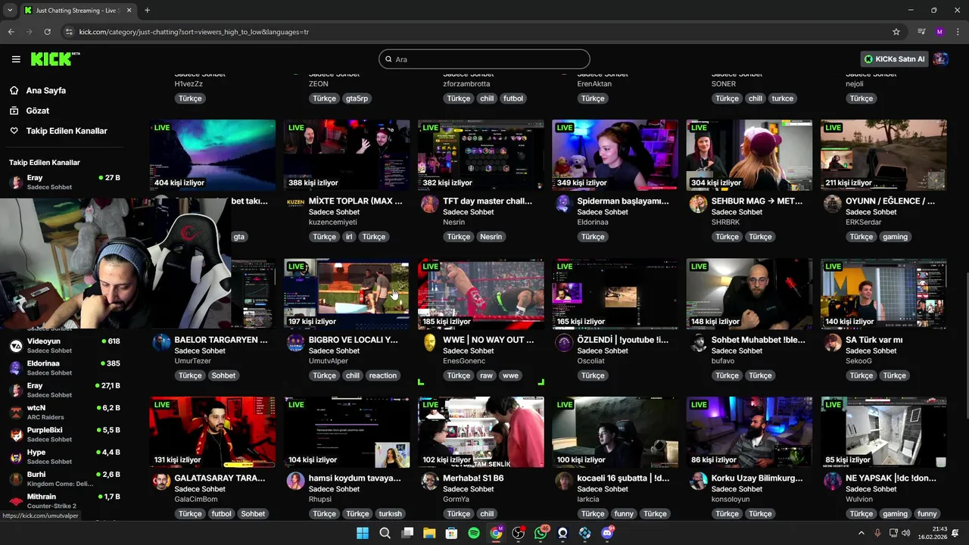Click the KICKs Satın Al button
This screenshot has height=545, width=969.
coord(894,59)
